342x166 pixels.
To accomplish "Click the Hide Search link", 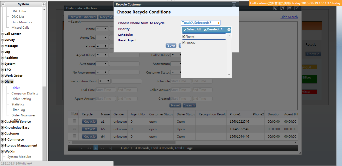I will (x=289, y=17).
